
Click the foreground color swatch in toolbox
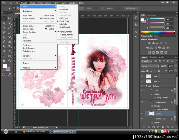coord(5,66)
